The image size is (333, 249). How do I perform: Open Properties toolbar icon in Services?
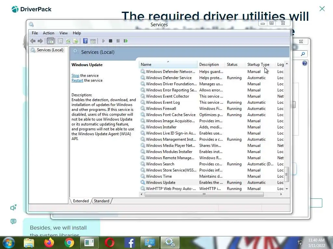point(60,41)
